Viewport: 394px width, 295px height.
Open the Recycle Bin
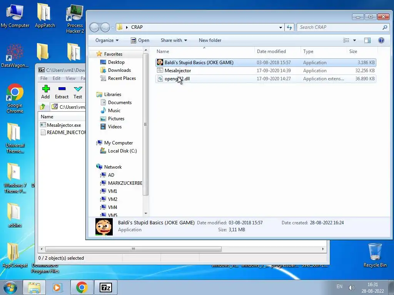click(375, 255)
